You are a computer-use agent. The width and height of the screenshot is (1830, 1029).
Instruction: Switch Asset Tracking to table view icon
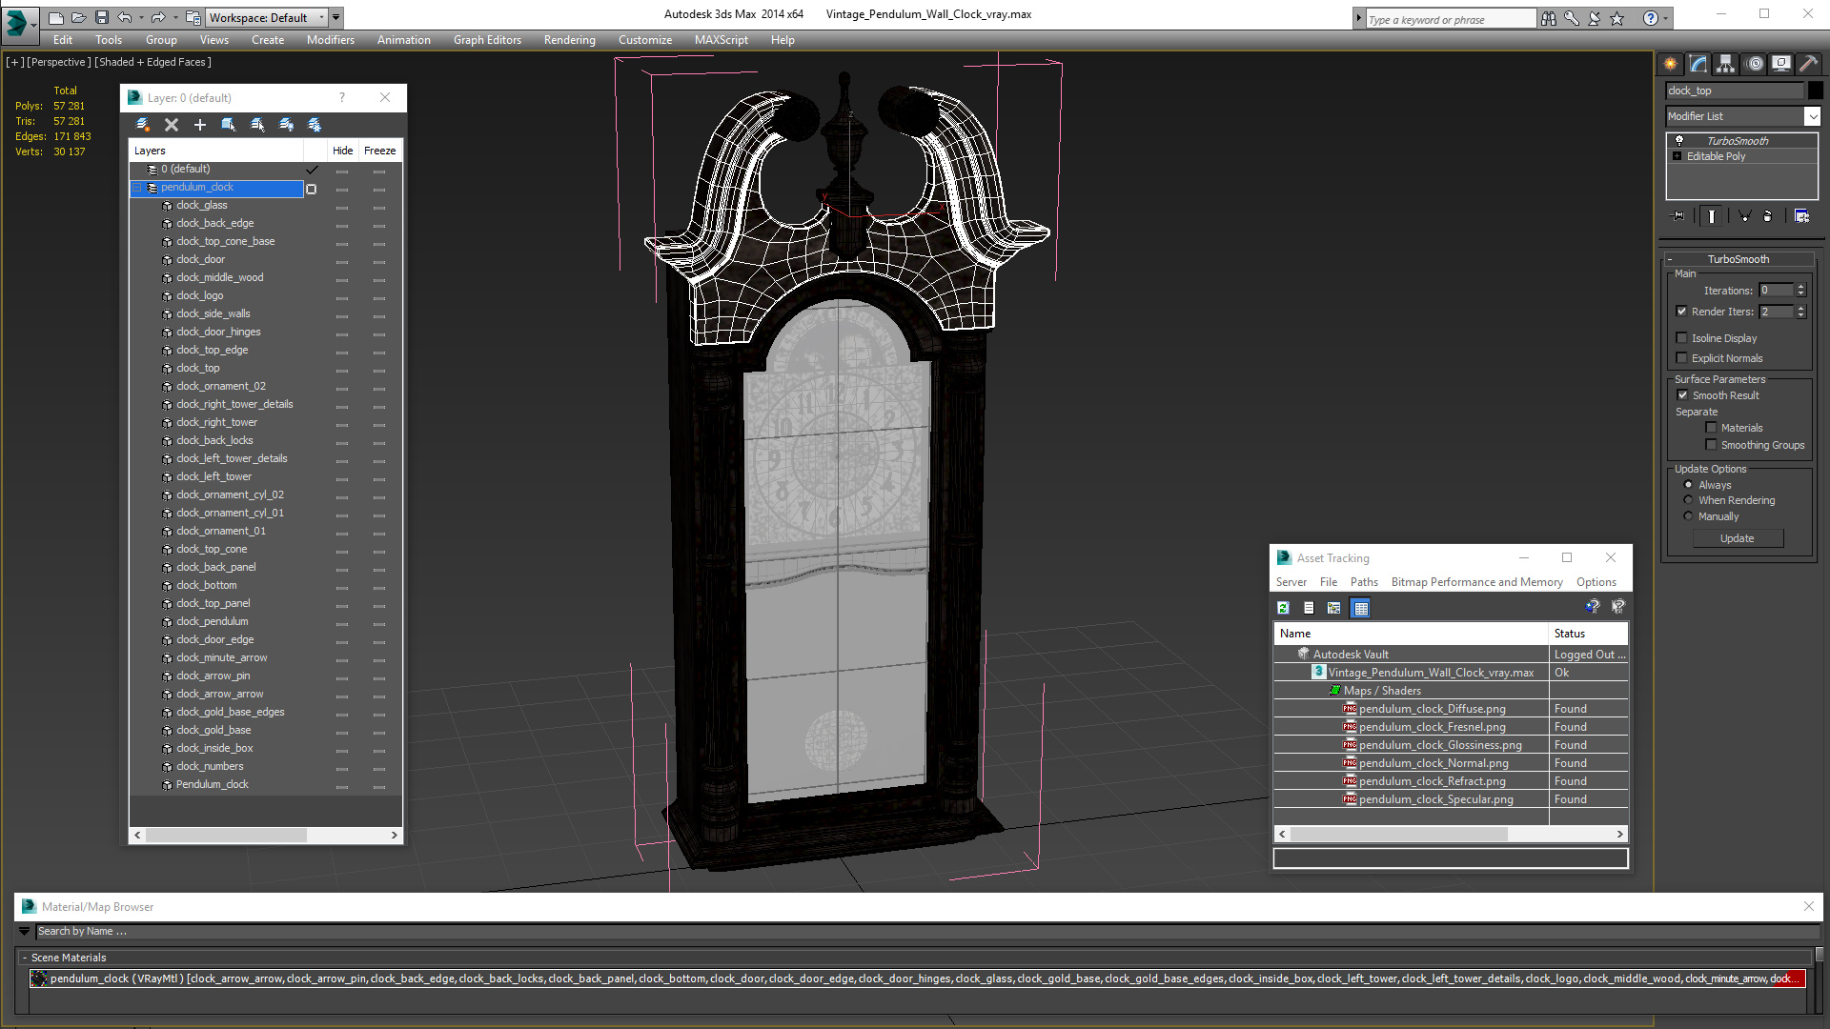click(x=1361, y=608)
